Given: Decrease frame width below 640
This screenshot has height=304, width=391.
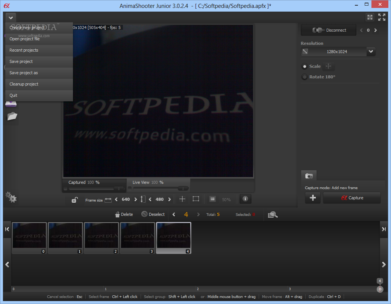Looking at the screenshot, I should tap(116, 199).
